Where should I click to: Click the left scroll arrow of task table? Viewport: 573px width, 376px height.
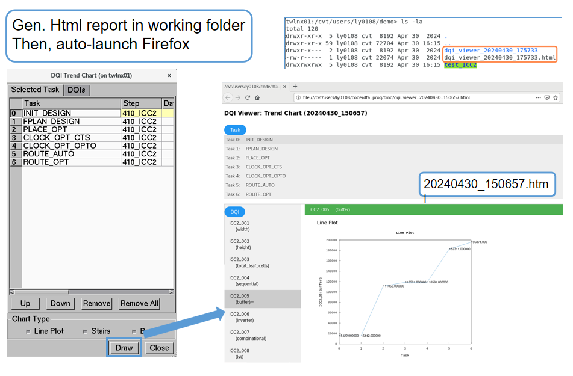12,292
